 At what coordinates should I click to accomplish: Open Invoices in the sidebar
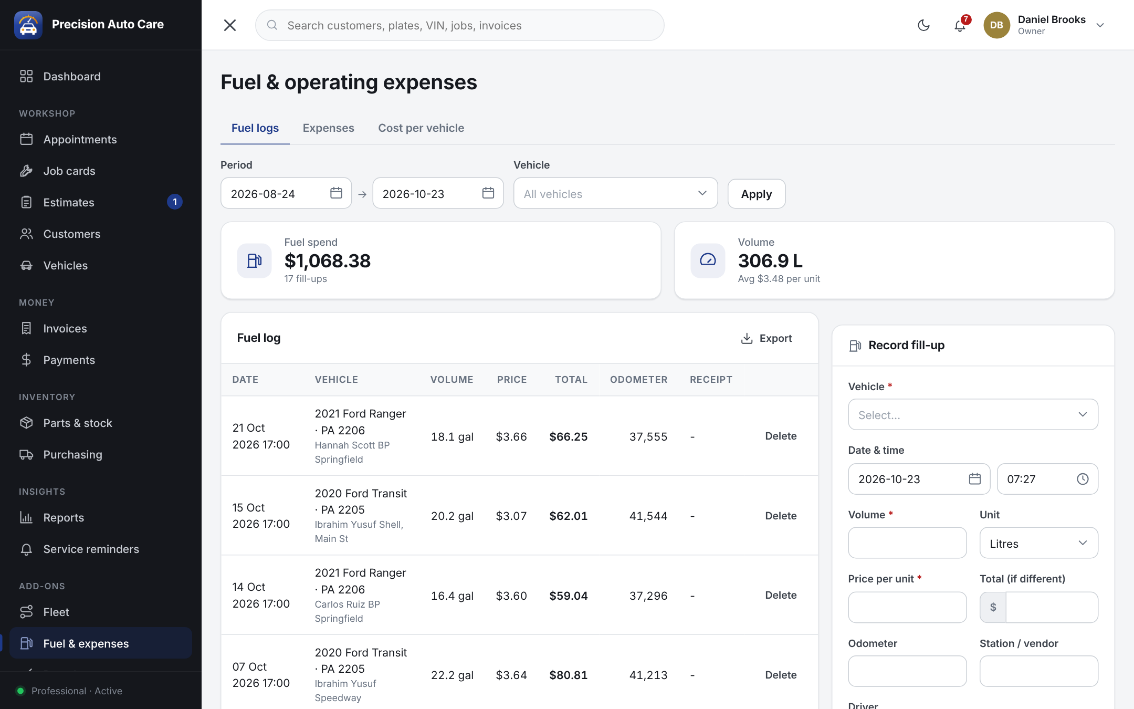click(101, 328)
